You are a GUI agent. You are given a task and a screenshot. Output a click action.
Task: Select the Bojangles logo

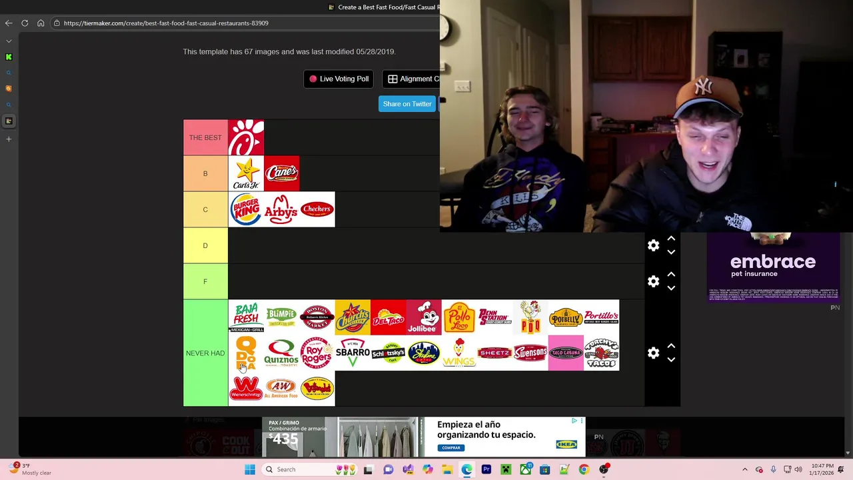317,389
